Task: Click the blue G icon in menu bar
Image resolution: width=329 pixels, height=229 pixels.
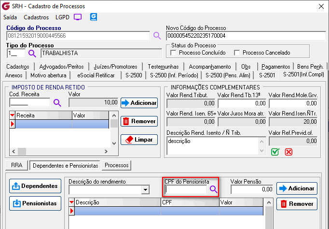Action: 94,17
